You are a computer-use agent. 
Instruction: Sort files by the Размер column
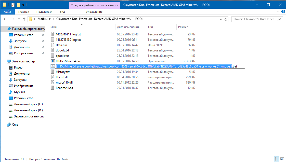(183, 27)
